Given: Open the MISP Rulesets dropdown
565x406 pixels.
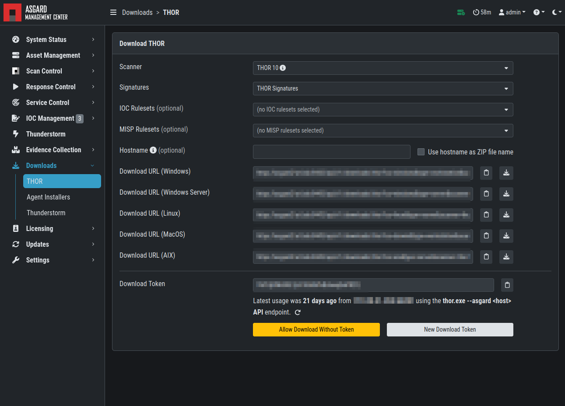Looking at the screenshot, I should coord(383,130).
